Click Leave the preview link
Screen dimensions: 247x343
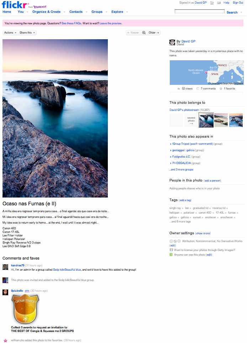point(111,23)
